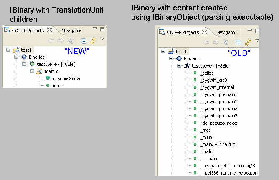This screenshot has width=279, height=180.
Task: Collapse test1 project in OLD panel
Action: coord(163,52)
